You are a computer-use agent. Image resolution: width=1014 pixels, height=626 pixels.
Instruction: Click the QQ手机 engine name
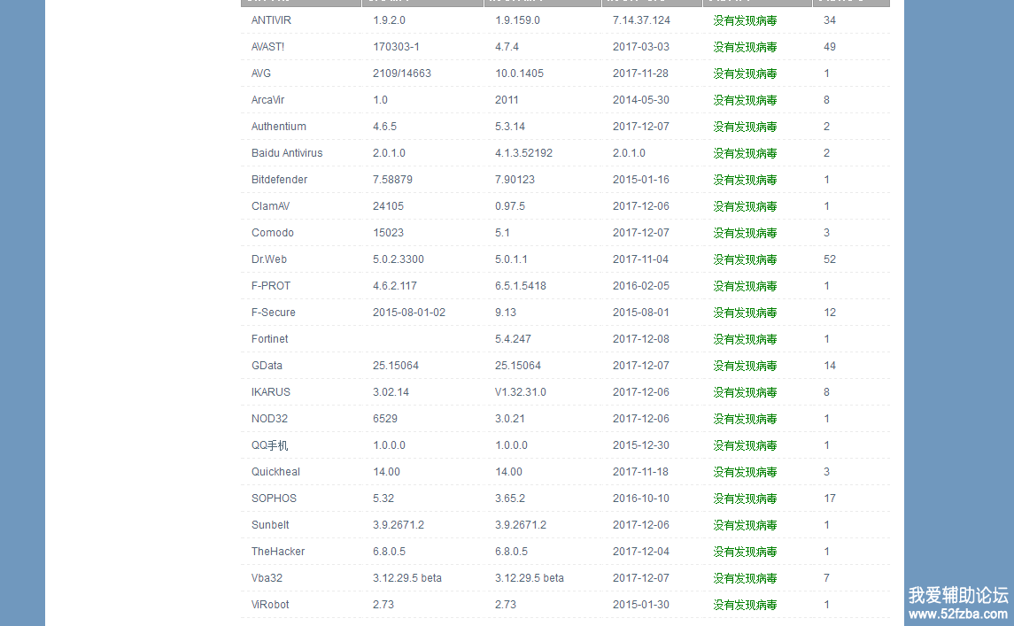click(269, 445)
